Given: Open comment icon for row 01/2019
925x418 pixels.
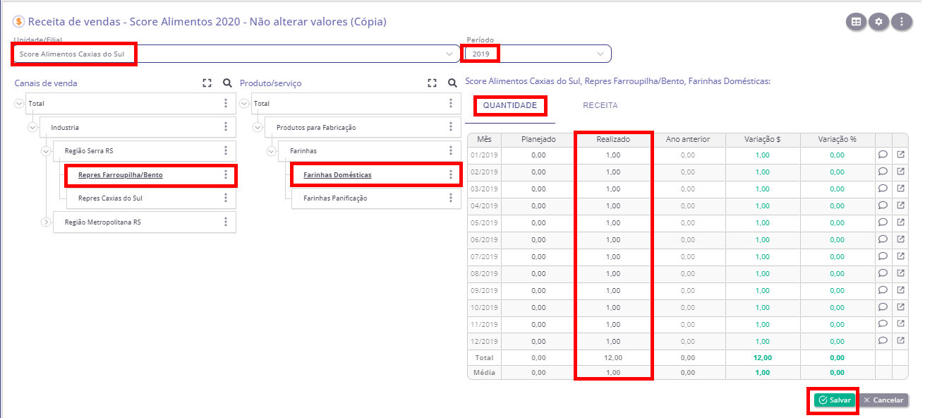Looking at the screenshot, I should 883,155.
